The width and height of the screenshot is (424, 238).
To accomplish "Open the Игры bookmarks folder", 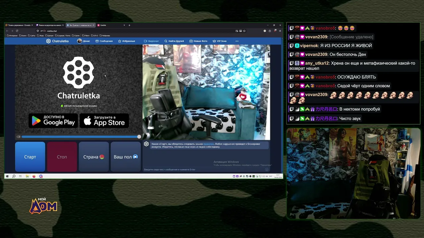I will (40, 35).
